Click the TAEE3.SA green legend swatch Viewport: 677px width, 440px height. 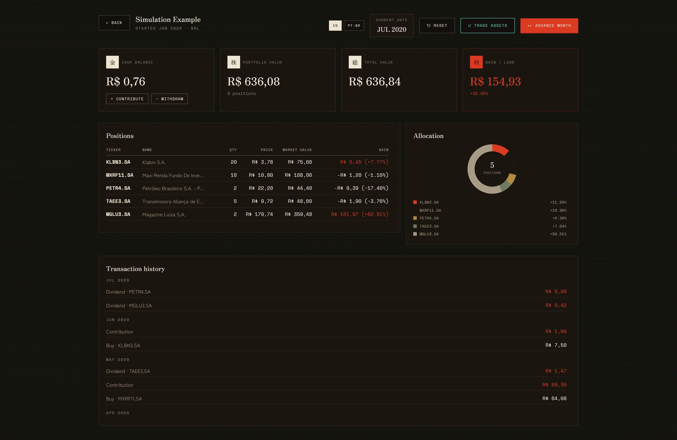click(415, 226)
